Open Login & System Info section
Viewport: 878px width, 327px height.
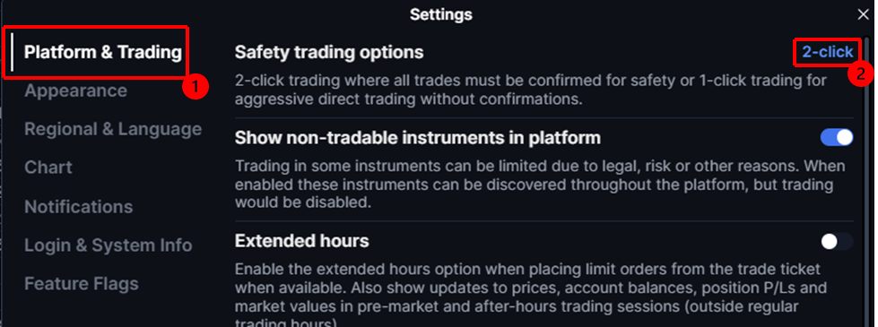(109, 245)
